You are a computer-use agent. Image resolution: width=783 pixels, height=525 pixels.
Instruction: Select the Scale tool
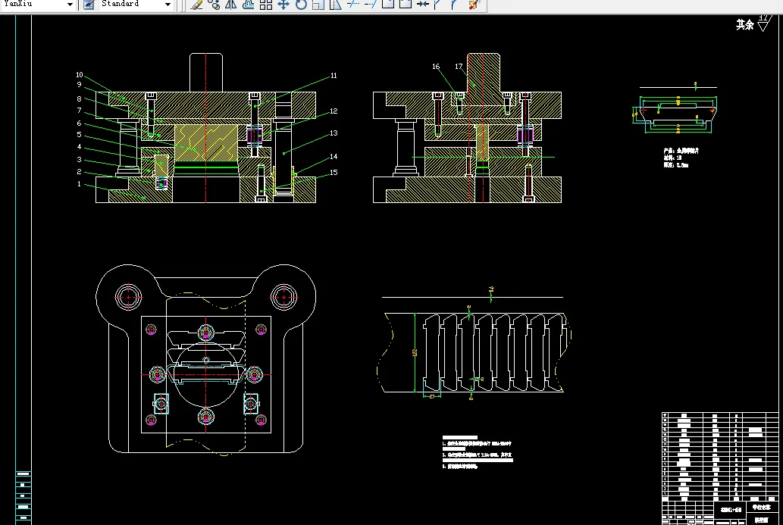[318, 5]
